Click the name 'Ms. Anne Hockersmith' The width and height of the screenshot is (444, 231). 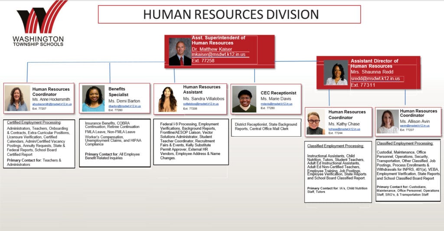51,99
